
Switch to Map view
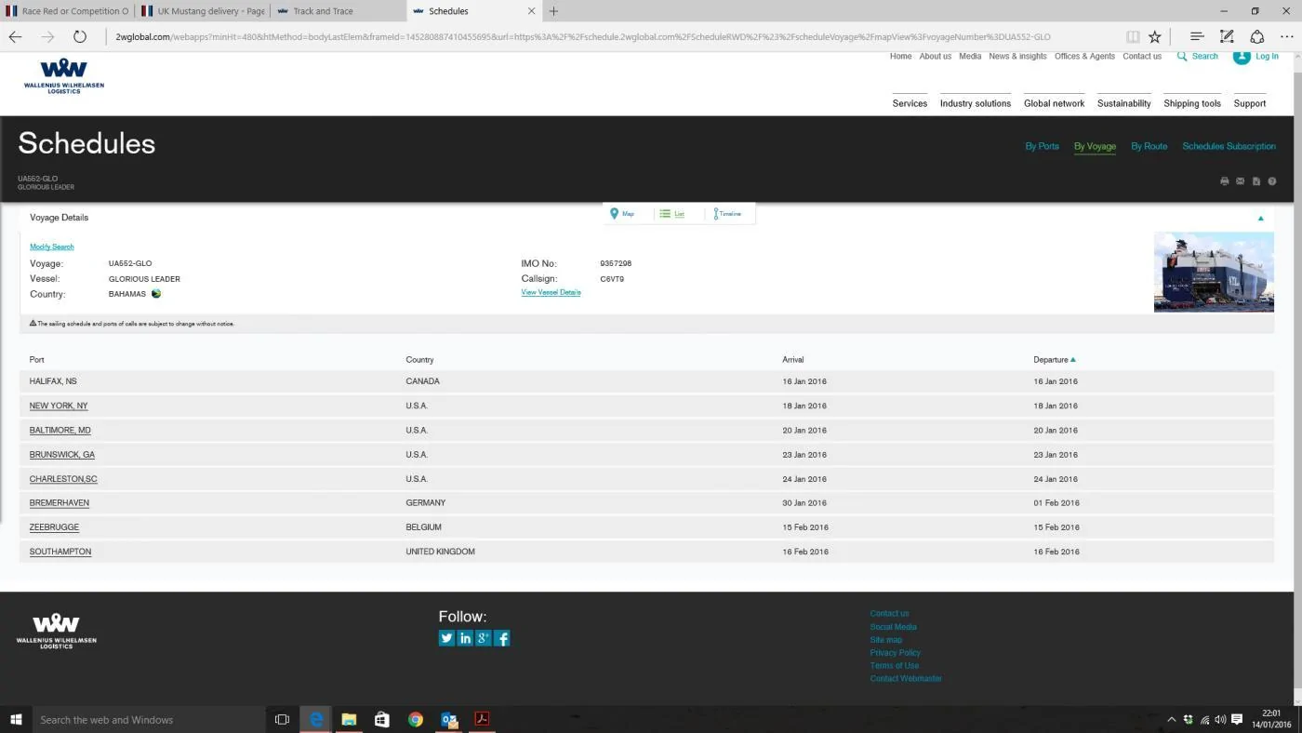click(x=622, y=214)
